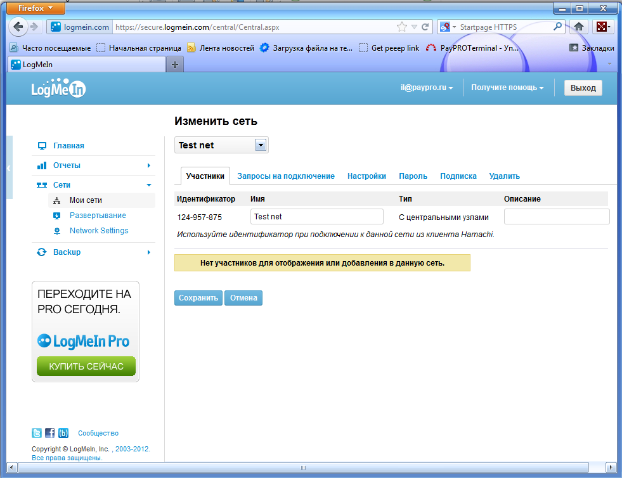
Task: Bookmark this page with star icon
Action: [x=401, y=27]
